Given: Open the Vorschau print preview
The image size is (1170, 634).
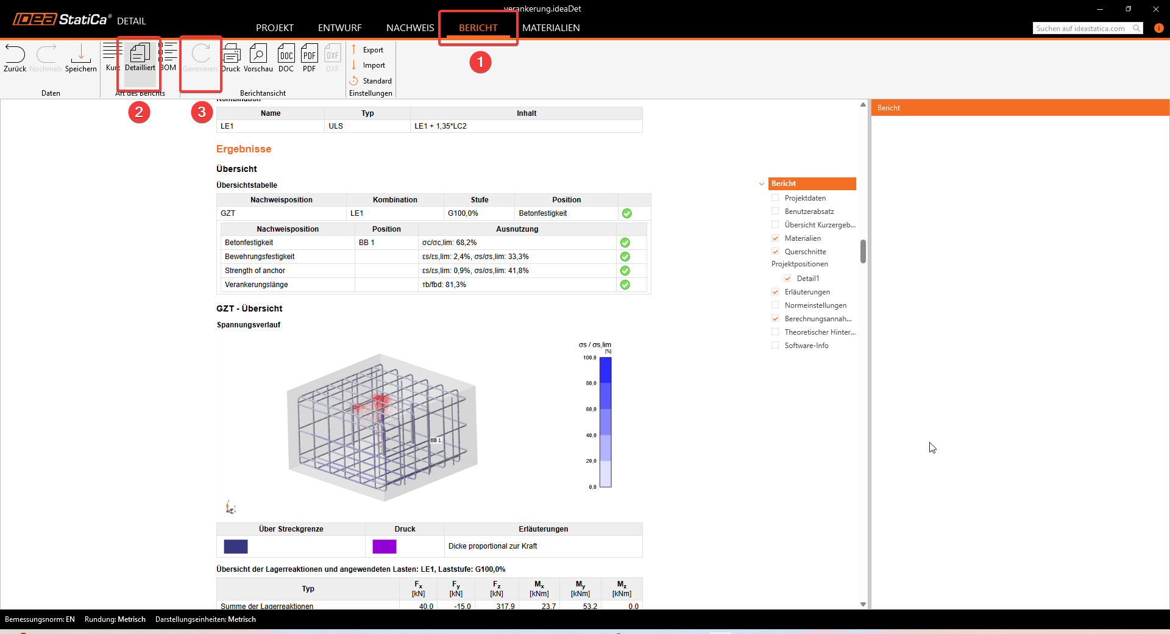Looking at the screenshot, I should pos(258,58).
